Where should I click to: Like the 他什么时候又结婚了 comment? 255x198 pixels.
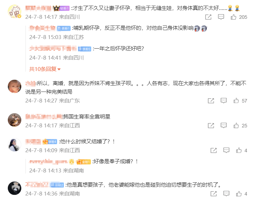point(239,150)
